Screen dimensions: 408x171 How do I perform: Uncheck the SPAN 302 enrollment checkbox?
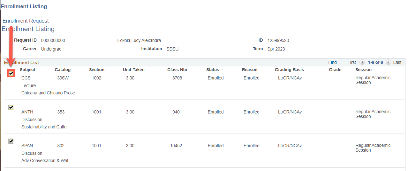coord(11,141)
